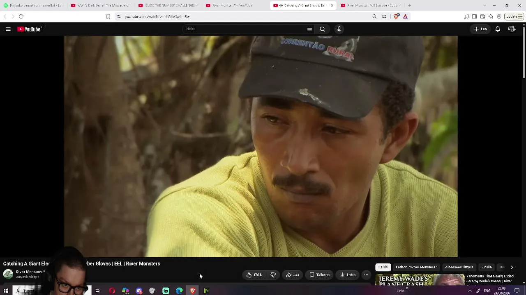Switch to Guess The Number Challenge tab
526x295 pixels.
[x=168, y=5]
